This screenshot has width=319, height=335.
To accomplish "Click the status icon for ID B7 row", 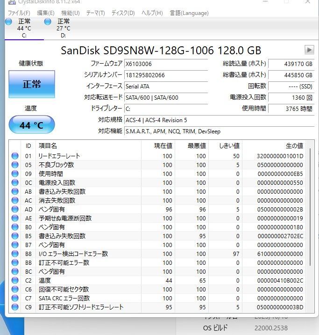I will 15,245.
